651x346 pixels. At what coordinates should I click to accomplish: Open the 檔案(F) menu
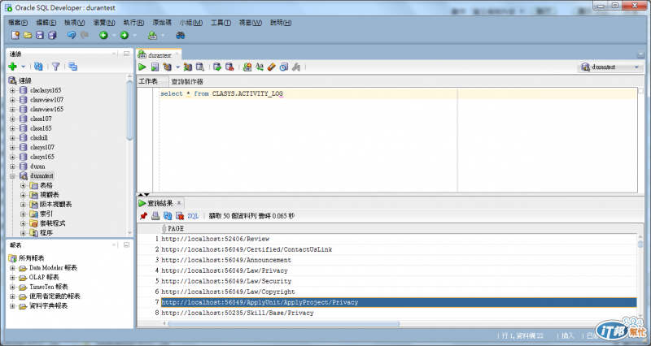tap(18, 23)
